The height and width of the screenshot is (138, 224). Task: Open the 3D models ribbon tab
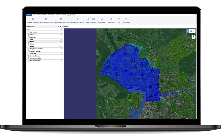(x=51, y=15)
